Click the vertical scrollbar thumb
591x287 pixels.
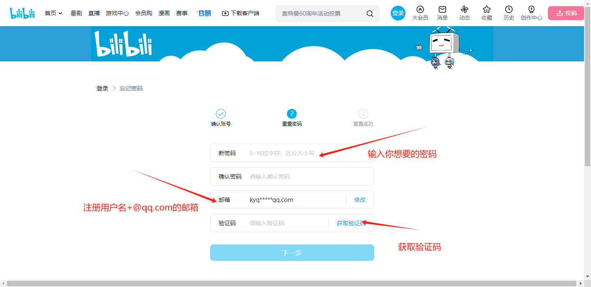587,86
